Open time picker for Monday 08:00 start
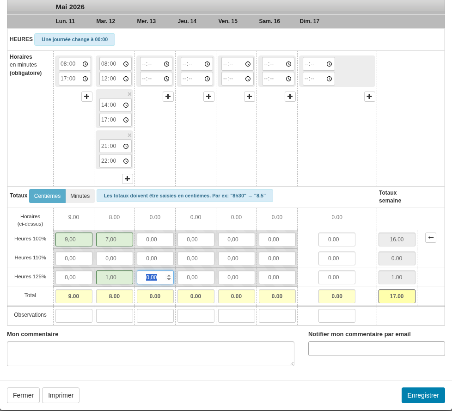The width and height of the screenshot is (452, 411). coord(85,64)
